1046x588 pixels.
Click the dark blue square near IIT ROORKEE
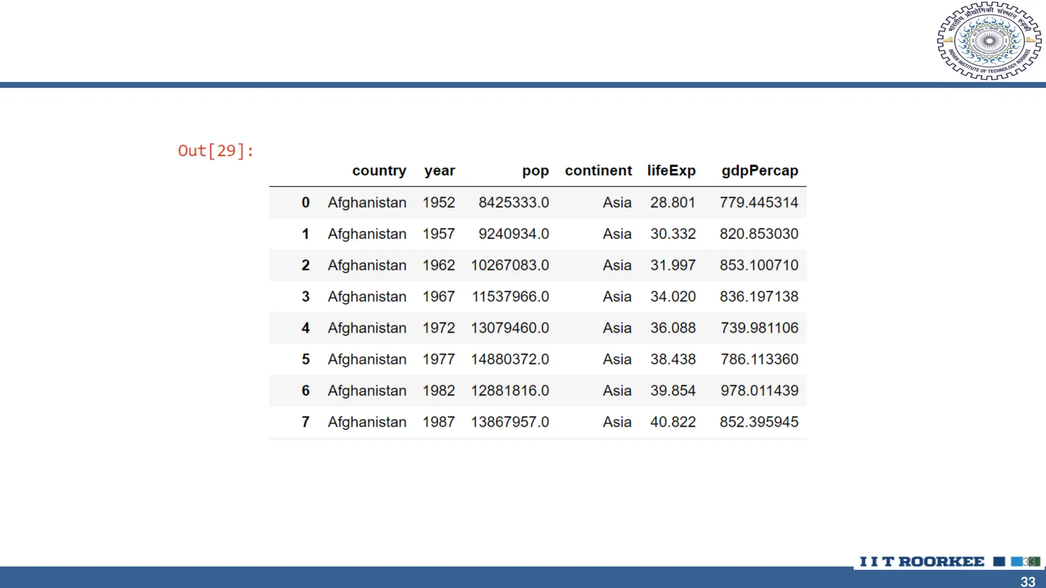999,561
